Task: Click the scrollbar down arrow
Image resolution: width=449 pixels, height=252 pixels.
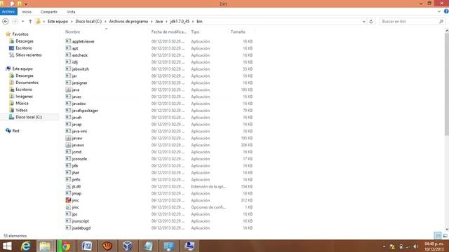Action: pos(447,229)
